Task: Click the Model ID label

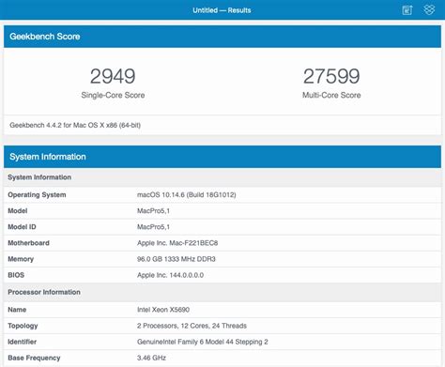Action: coord(22,227)
